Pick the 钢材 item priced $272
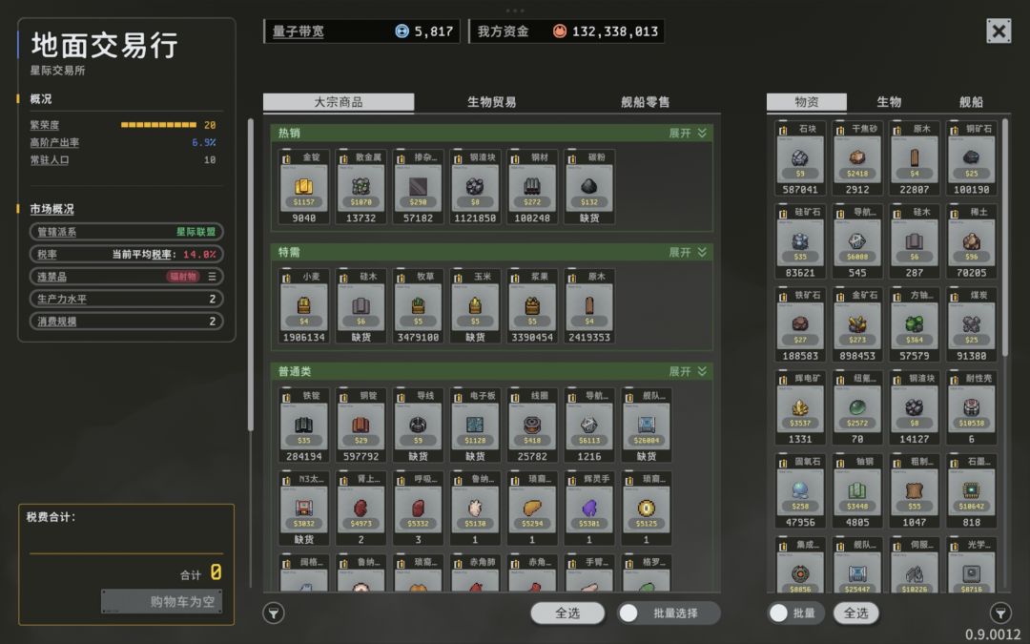Image resolution: width=1030 pixels, height=644 pixels. [532, 187]
